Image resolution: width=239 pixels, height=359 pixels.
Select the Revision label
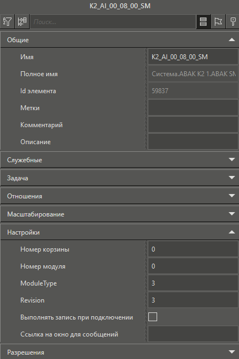32,300
